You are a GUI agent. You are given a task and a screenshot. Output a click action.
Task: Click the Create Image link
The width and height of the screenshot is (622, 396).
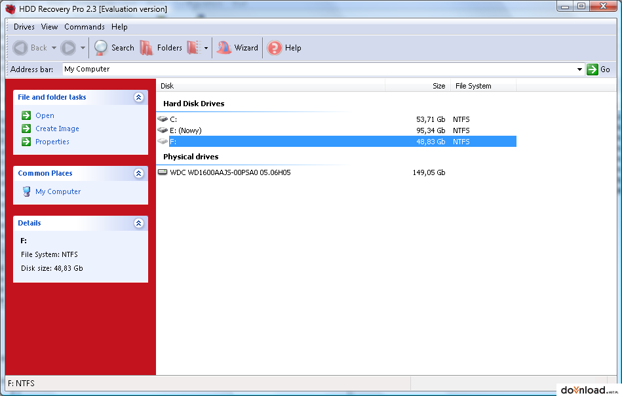[57, 129]
